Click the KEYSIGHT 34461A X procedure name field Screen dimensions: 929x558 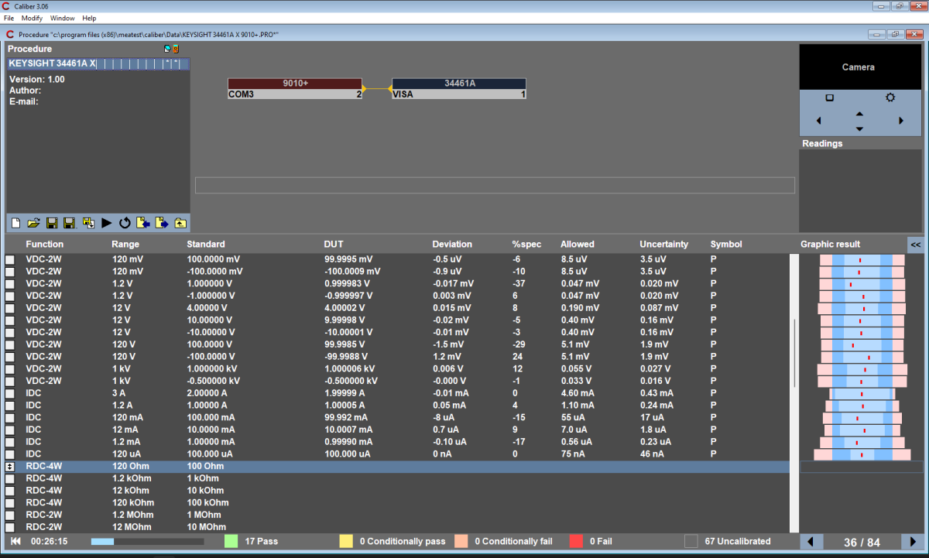98,64
